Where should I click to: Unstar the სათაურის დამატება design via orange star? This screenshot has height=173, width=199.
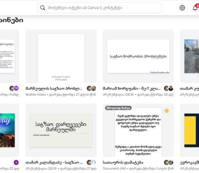click(x=167, y=110)
